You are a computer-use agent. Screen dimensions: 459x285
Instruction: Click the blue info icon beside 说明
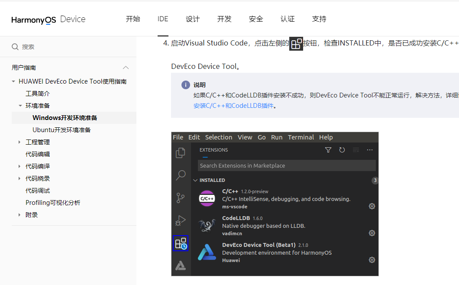(186, 85)
